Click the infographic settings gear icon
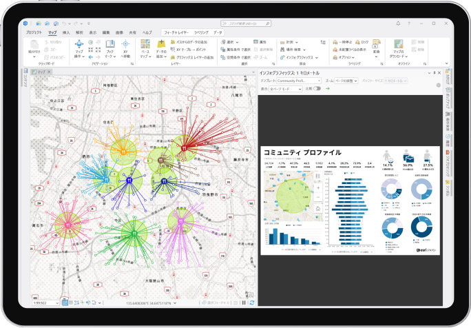 438,85
